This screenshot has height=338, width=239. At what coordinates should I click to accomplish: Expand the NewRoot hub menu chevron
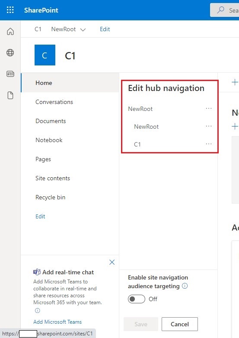(x=83, y=29)
